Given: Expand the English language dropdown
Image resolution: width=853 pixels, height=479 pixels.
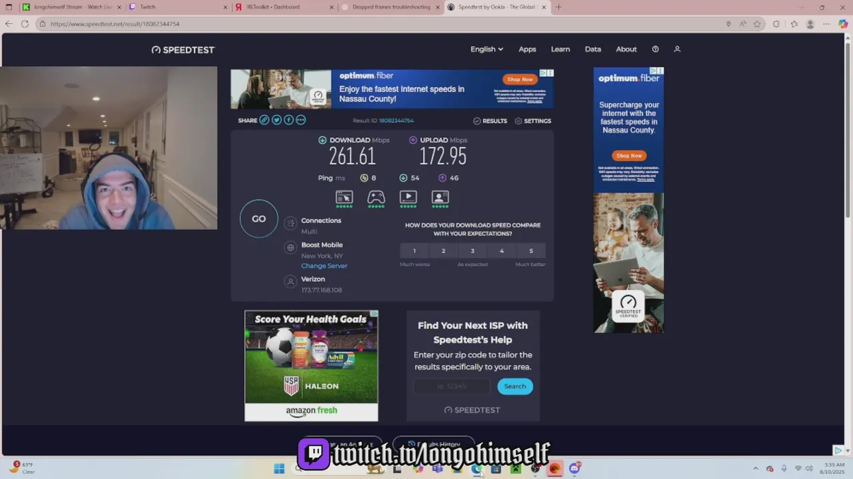Looking at the screenshot, I should [x=486, y=49].
